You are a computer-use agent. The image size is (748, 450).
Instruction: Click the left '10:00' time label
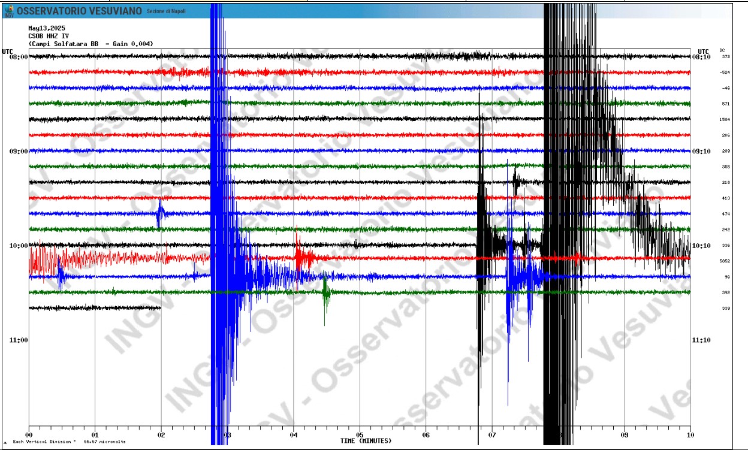(19, 246)
